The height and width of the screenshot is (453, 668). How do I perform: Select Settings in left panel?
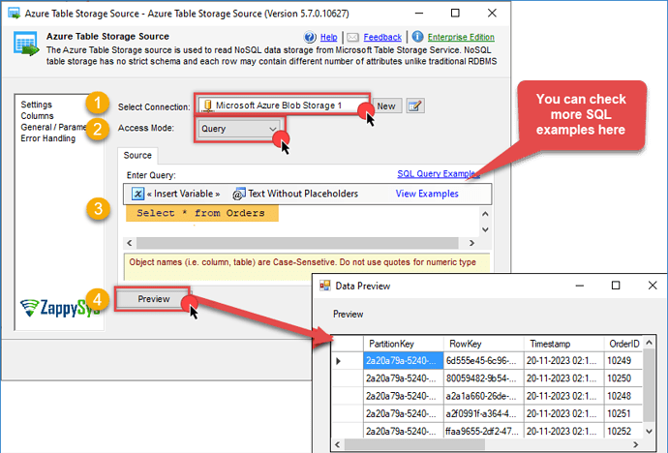(36, 105)
